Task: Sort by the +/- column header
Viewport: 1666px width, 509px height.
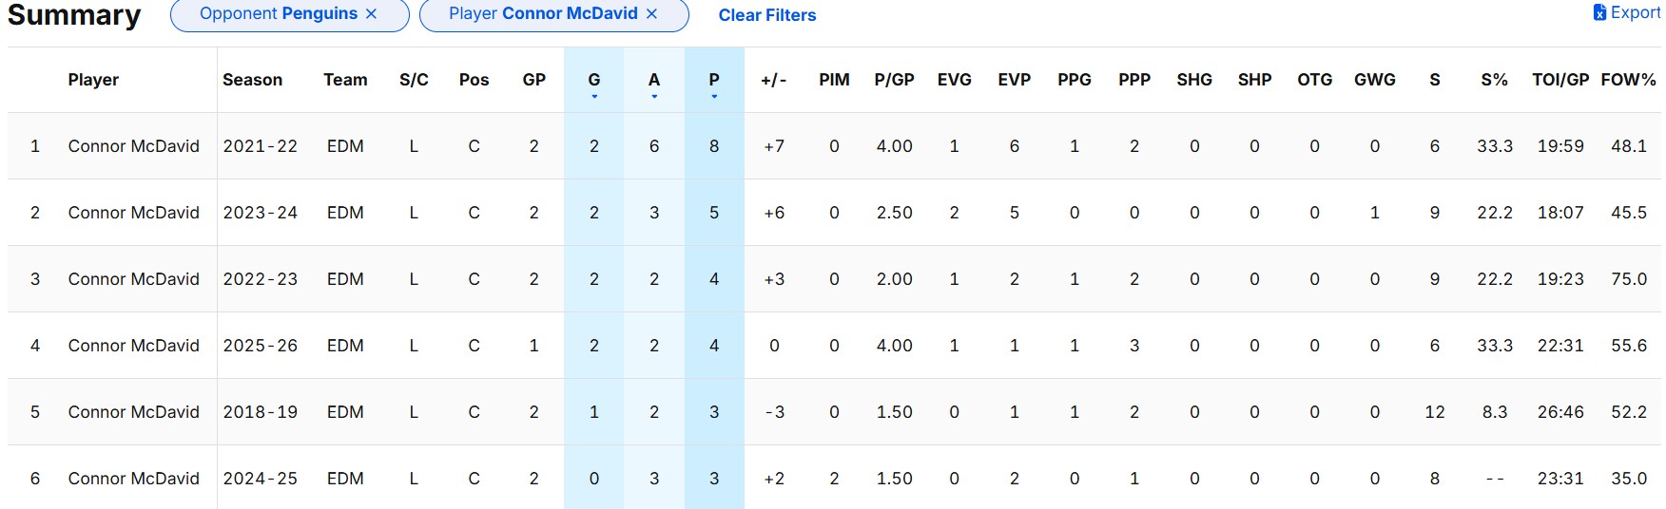Action: coord(774,80)
